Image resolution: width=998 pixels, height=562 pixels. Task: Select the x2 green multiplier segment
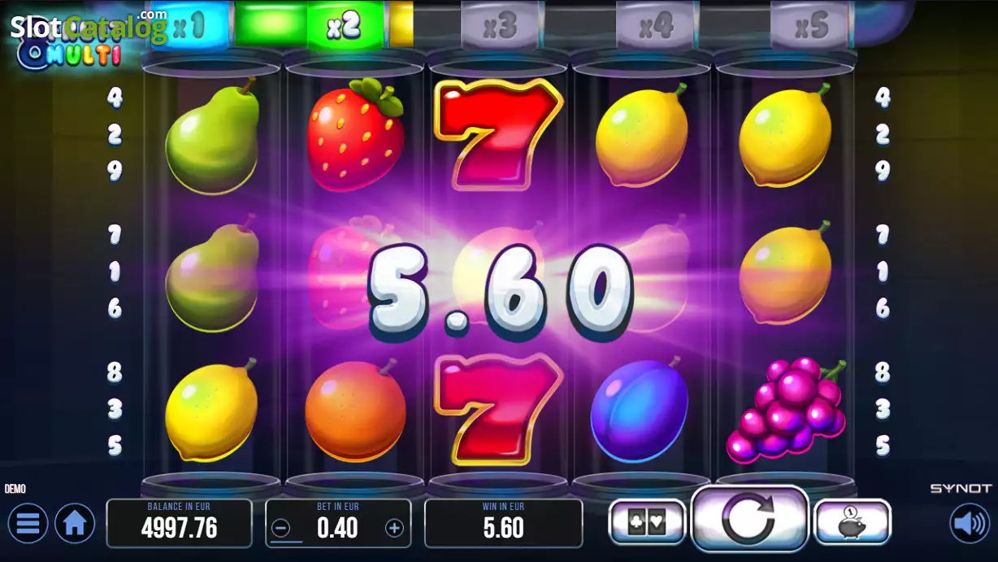(x=345, y=26)
